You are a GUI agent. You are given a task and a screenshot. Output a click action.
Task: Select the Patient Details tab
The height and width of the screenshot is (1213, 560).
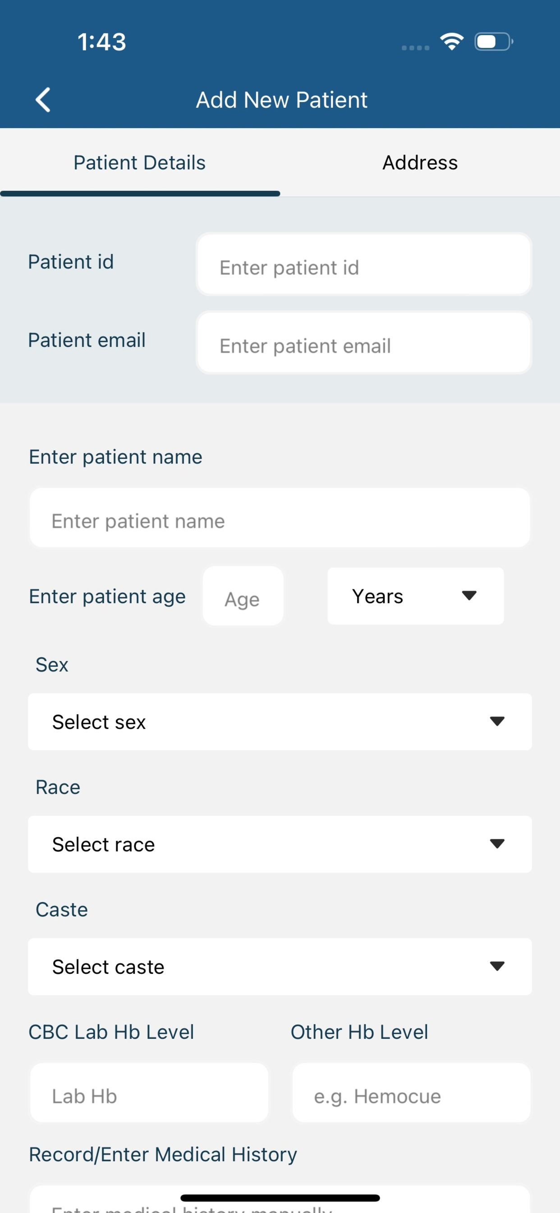pyautogui.click(x=140, y=162)
